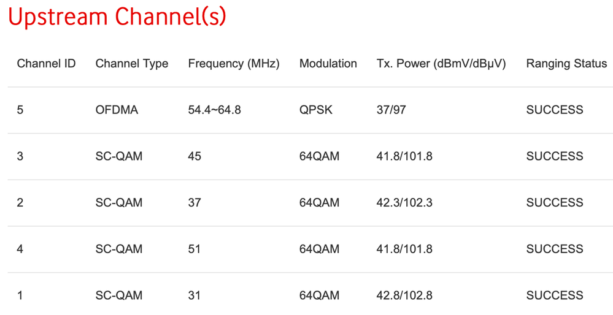Select the OFDMA channel type cell
This screenshot has height=315, width=613.
(117, 110)
